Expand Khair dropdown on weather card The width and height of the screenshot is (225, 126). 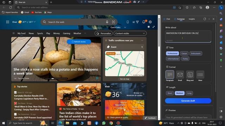112,86
